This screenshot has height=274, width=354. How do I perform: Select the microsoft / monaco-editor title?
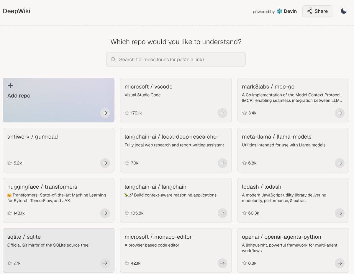tap(158, 237)
